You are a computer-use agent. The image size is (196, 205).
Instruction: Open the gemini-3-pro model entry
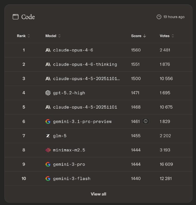69,164
